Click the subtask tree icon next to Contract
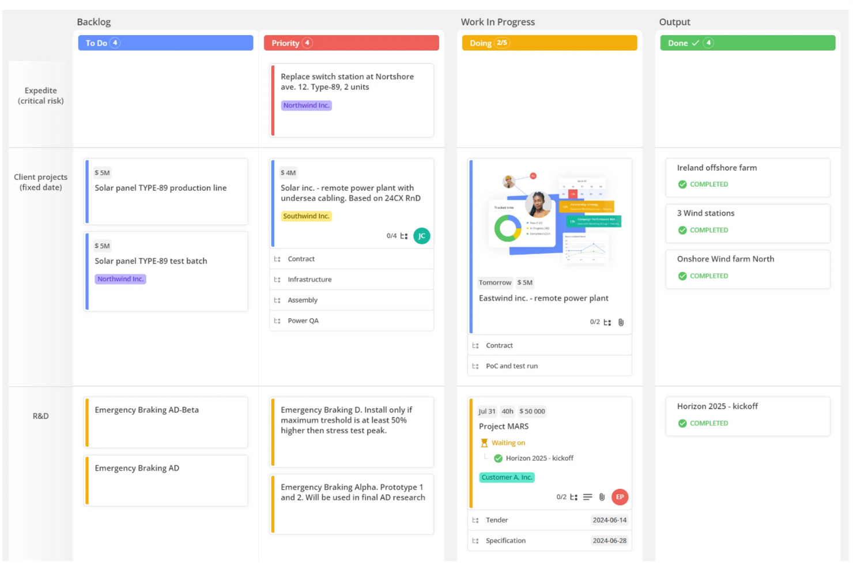This screenshot has height=569, width=853. (277, 259)
